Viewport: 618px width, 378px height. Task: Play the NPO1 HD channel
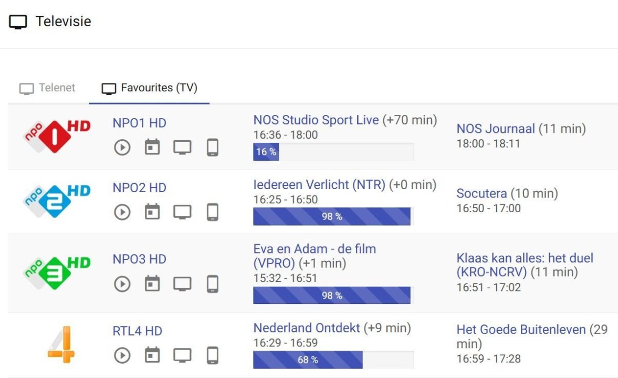tap(122, 148)
